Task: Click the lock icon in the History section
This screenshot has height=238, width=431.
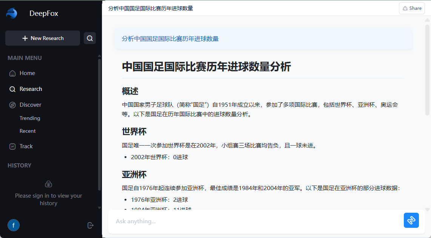Action: pos(48,184)
